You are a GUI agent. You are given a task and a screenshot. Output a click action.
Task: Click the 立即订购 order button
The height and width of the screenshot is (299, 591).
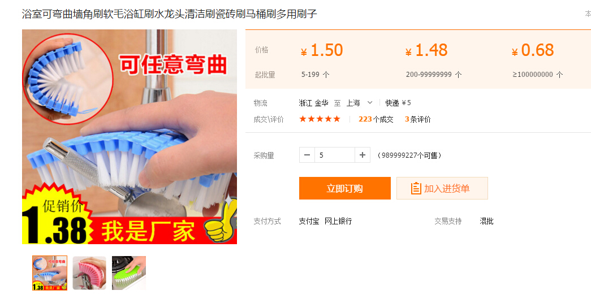pyautogui.click(x=345, y=188)
